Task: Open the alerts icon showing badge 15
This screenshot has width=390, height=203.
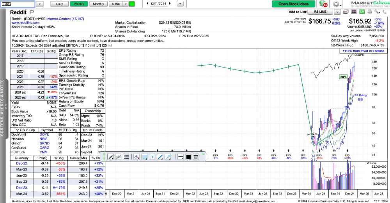Action: pyautogui.click(x=323, y=4)
